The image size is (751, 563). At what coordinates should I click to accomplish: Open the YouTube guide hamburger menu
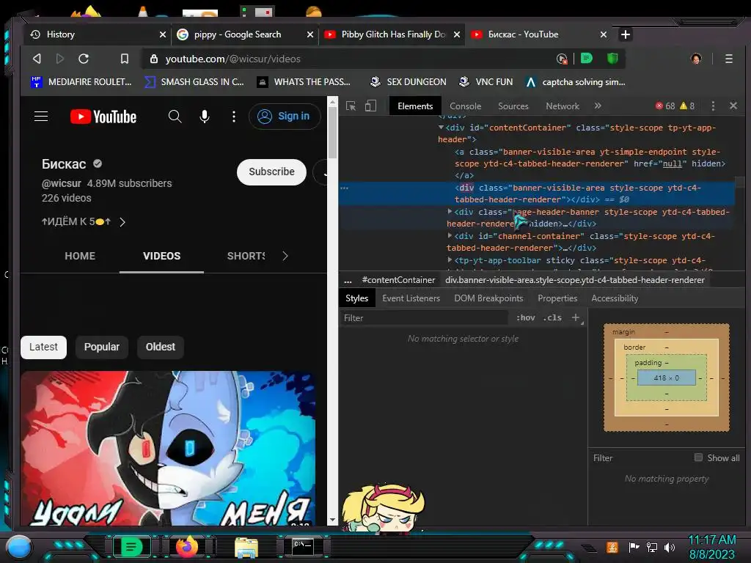click(41, 117)
